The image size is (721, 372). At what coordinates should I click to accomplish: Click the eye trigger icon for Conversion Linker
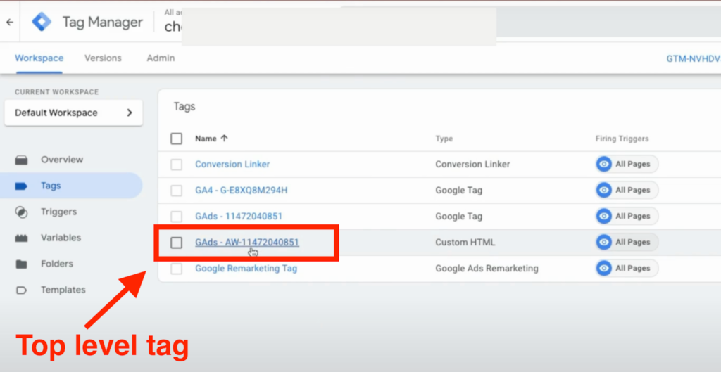(x=603, y=164)
